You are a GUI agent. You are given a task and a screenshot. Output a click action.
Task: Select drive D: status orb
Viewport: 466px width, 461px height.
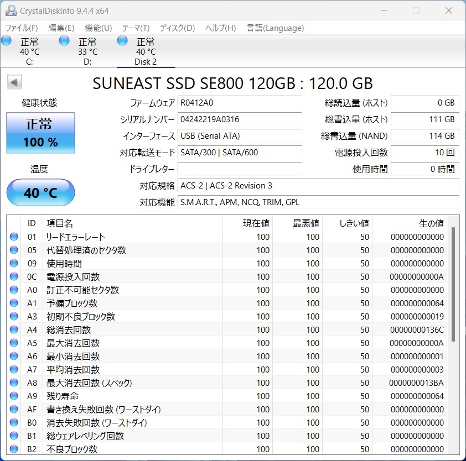click(64, 40)
